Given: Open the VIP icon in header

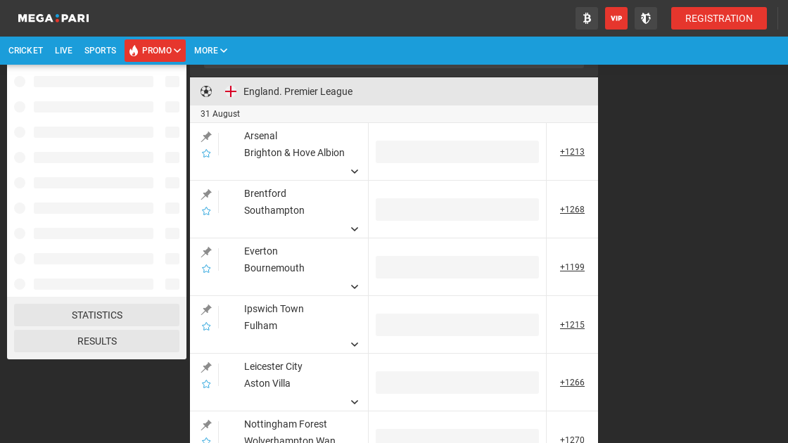Looking at the screenshot, I should pos(616,18).
